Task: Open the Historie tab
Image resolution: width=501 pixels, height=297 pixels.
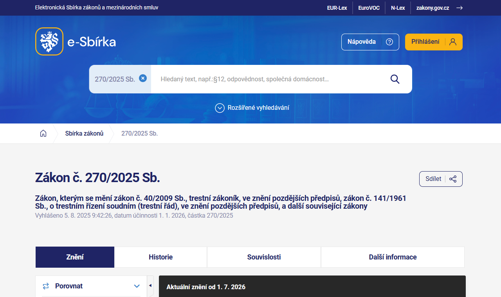Action: pyautogui.click(x=160, y=257)
